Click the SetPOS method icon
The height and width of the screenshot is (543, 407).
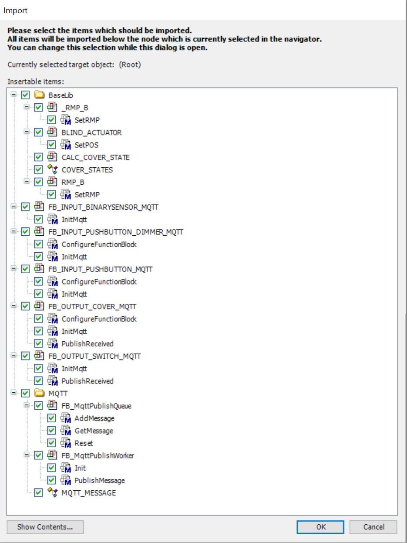(x=65, y=145)
